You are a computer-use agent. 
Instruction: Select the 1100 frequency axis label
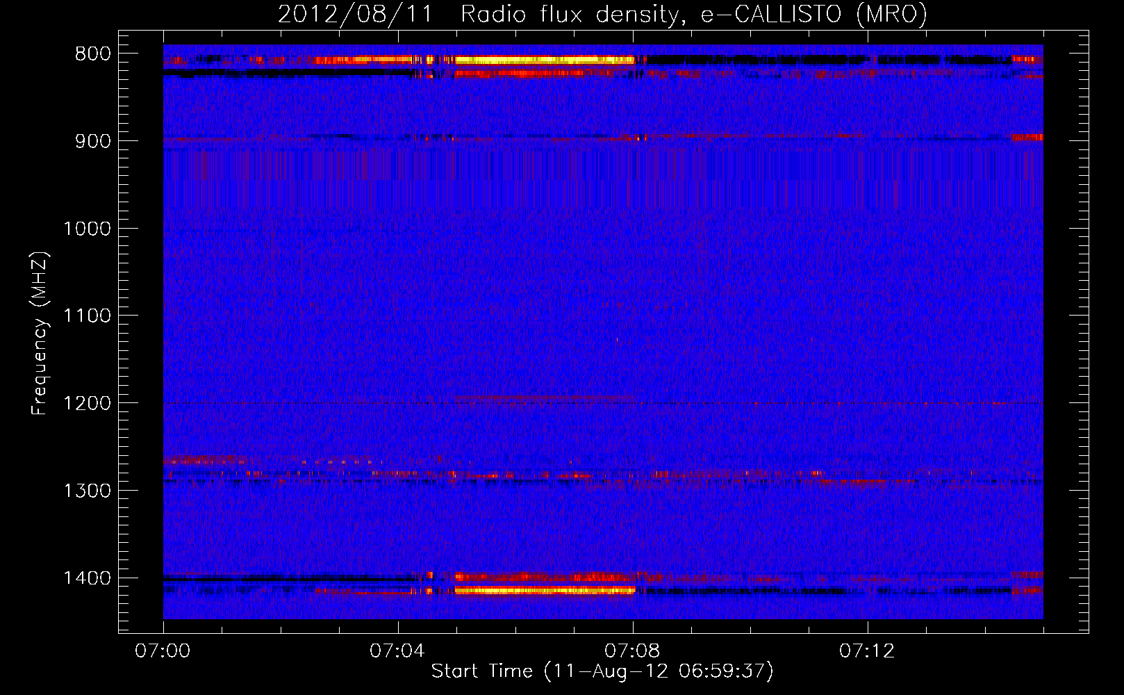pyautogui.click(x=88, y=316)
